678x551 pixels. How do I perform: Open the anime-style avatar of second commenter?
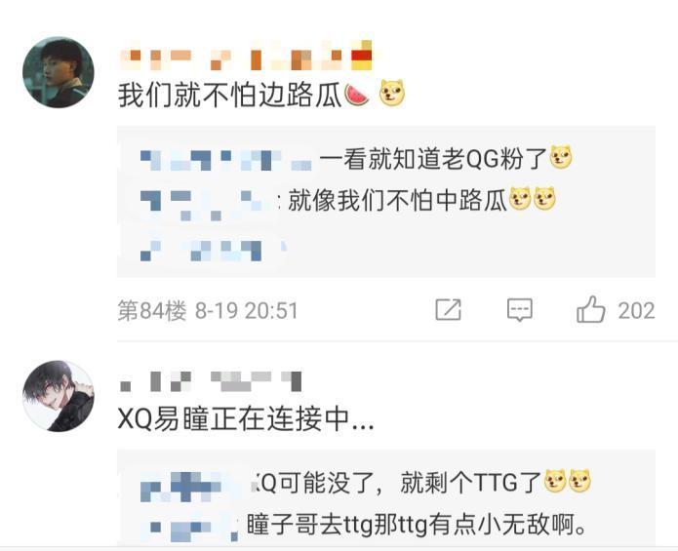pyautogui.click(x=59, y=396)
